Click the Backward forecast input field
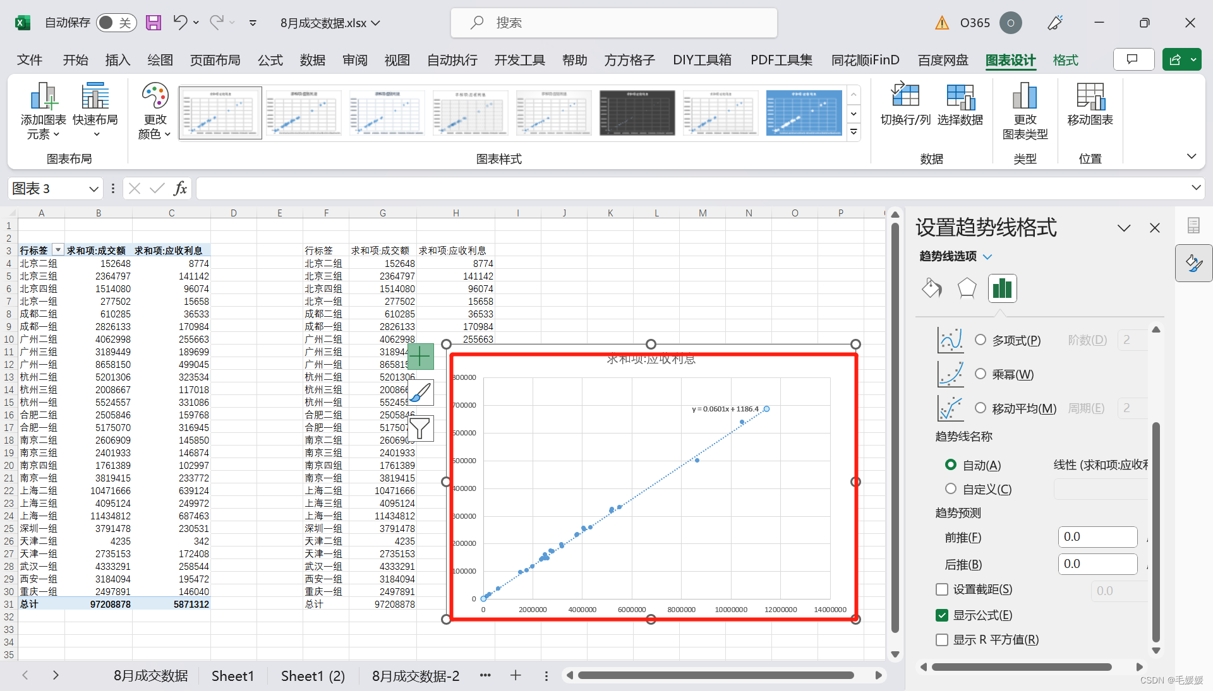 1097,564
